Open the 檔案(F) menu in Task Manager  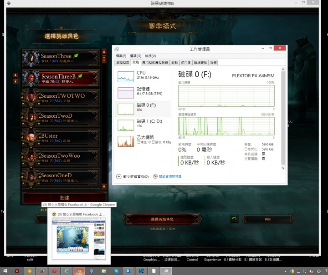[121, 56]
